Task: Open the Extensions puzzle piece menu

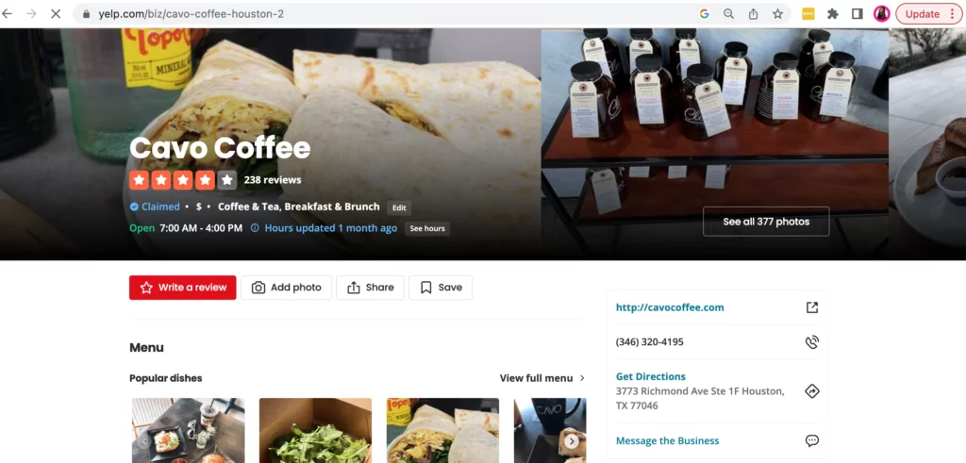Action: (833, 13)
